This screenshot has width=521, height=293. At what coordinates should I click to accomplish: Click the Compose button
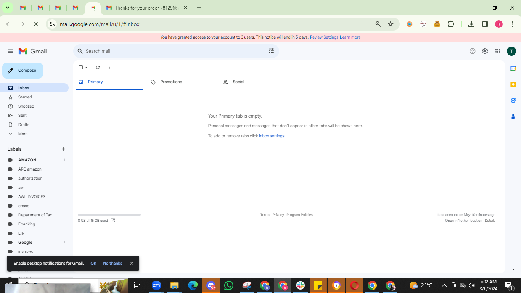click(x=23, y=71)
